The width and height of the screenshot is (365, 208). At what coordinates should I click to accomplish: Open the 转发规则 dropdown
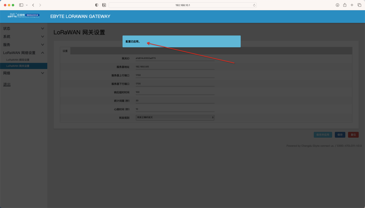point(175,117)
